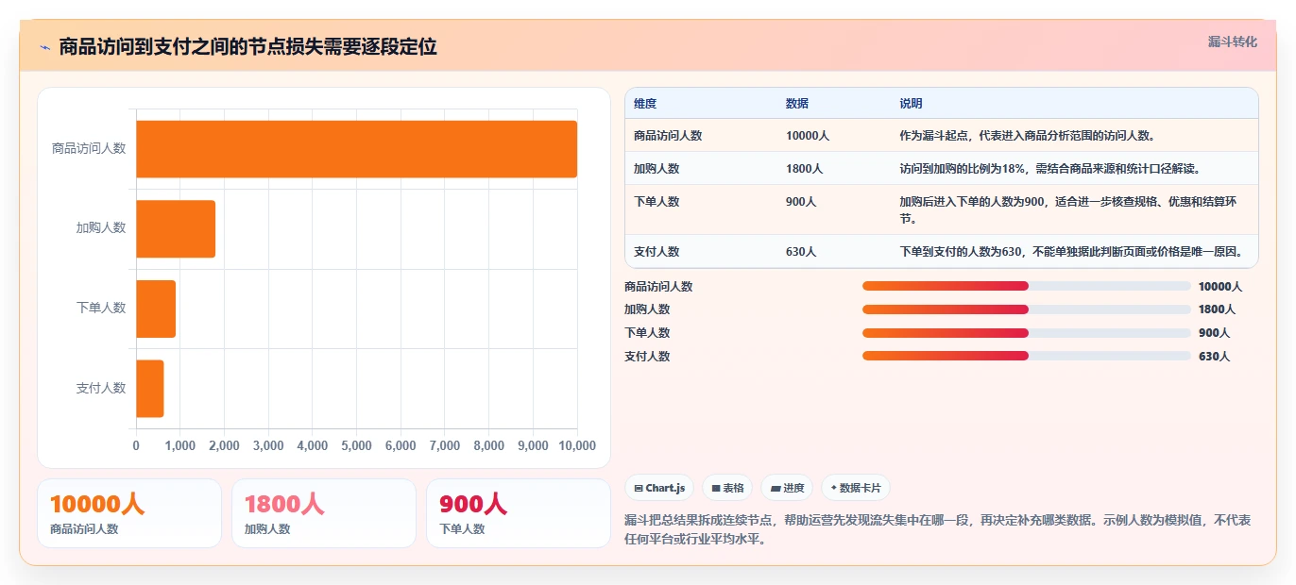Screen dimensions: 1296x585
Task: Click the 加购人数 y-axis label in the chart
Action: pyautogui.click(x=101, y=228)
